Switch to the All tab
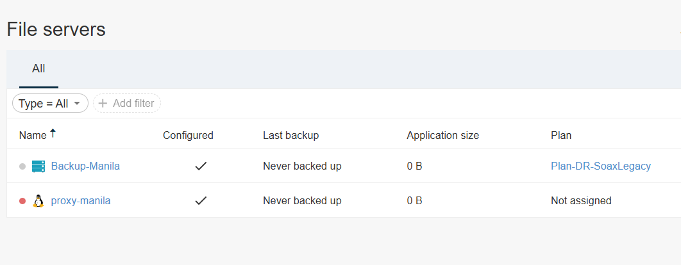The height and width of the screenshot is (265, 681). [38, 69]
